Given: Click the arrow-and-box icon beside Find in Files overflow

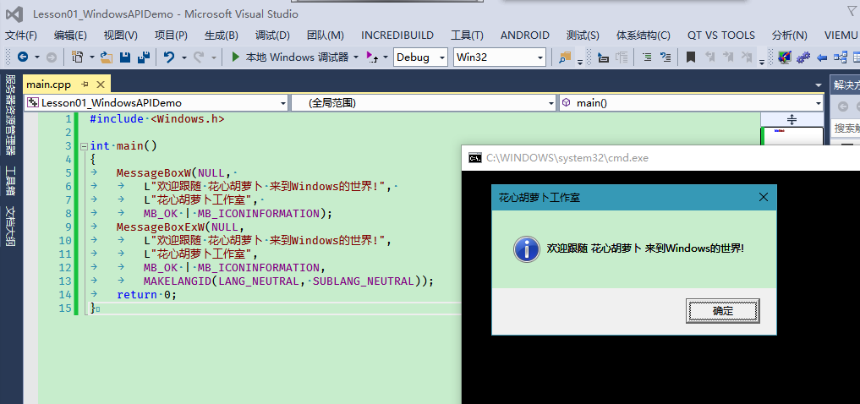Looking at the screenshot, I should click(603, 57).
